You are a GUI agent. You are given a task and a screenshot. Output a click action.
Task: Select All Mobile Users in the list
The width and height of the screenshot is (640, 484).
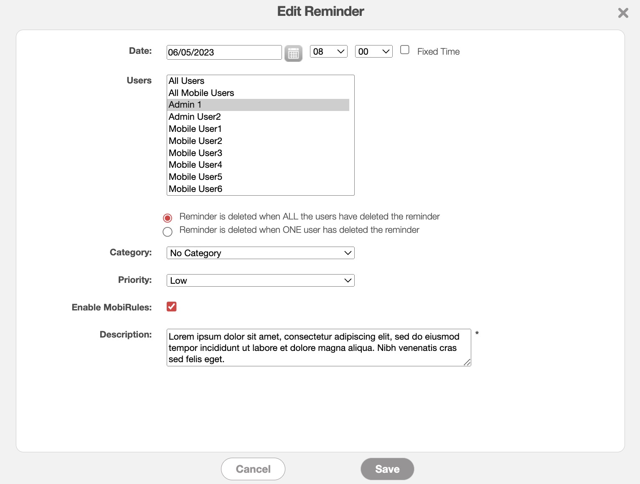click(201, 93)
